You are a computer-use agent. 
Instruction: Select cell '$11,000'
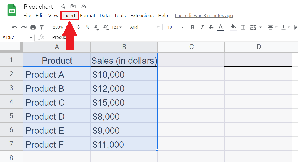click(x=124, y=144)
